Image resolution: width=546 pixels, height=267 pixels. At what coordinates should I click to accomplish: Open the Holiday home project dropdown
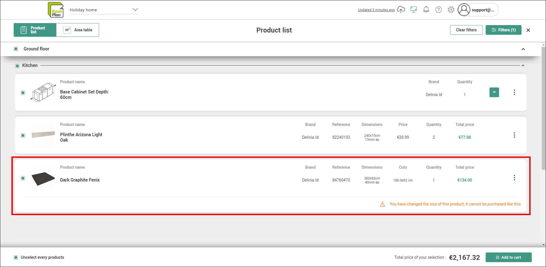coord(104,10)
